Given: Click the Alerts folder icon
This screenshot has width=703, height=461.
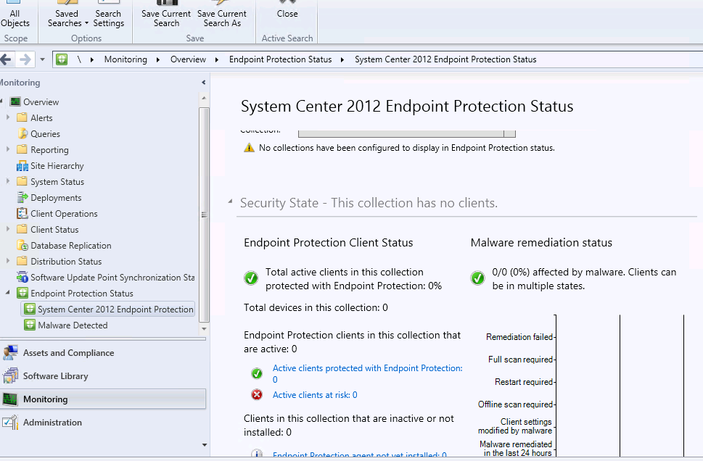Looking at the screenshot, I should [x=22, y=118].
